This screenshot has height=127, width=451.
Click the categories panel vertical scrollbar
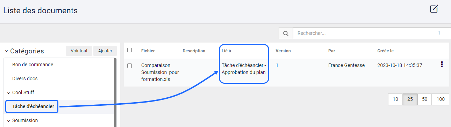coord(115,92)
